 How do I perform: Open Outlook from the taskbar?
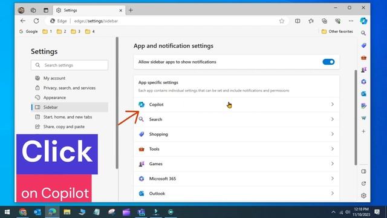[x=37, y=212]
